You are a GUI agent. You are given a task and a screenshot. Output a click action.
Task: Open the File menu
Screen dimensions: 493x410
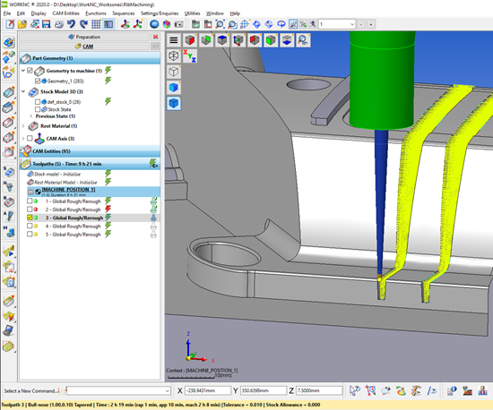pos(6,13)
